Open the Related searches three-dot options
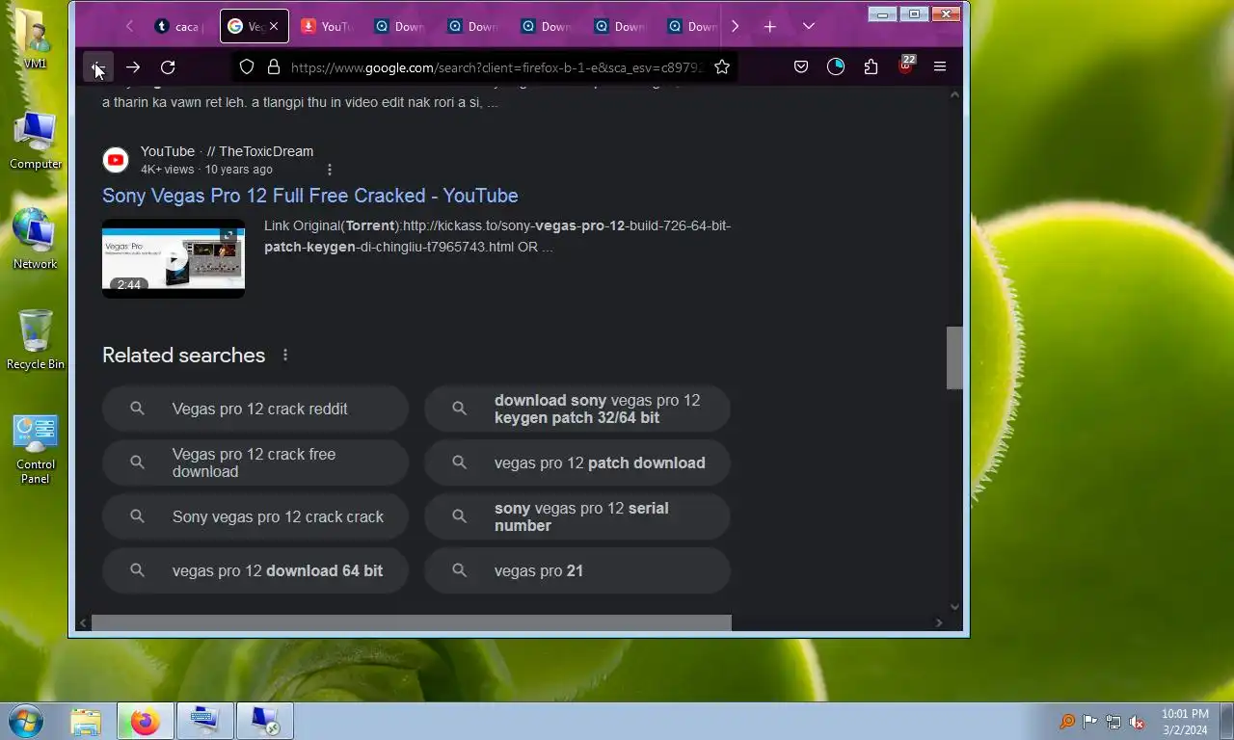The height and width of the screenshot is (740, 1234). pos(285,356)
